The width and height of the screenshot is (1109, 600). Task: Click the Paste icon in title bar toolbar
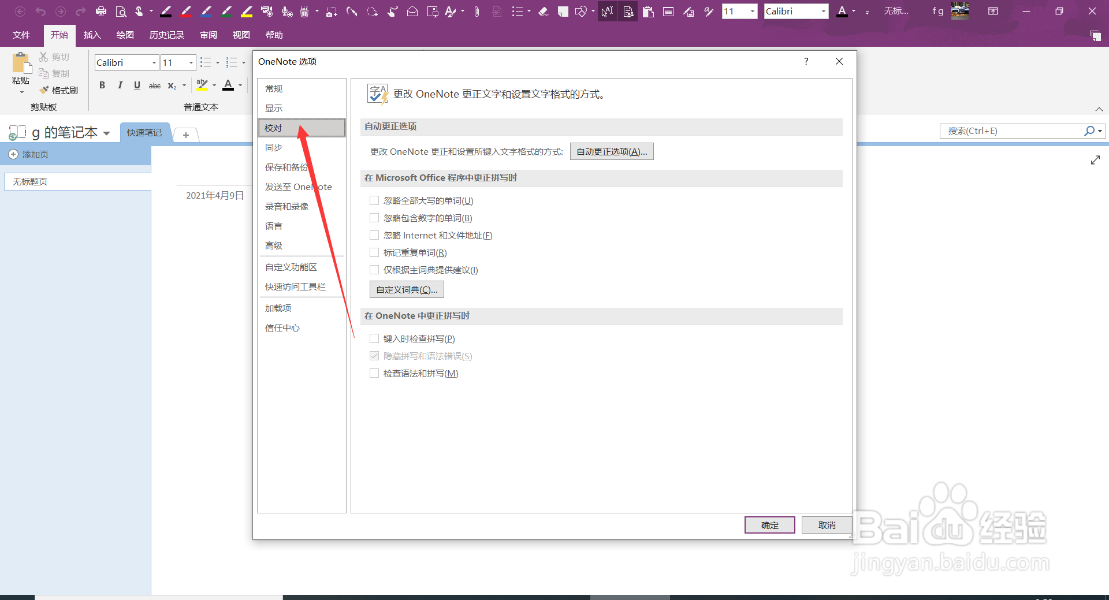click(648, 11)
